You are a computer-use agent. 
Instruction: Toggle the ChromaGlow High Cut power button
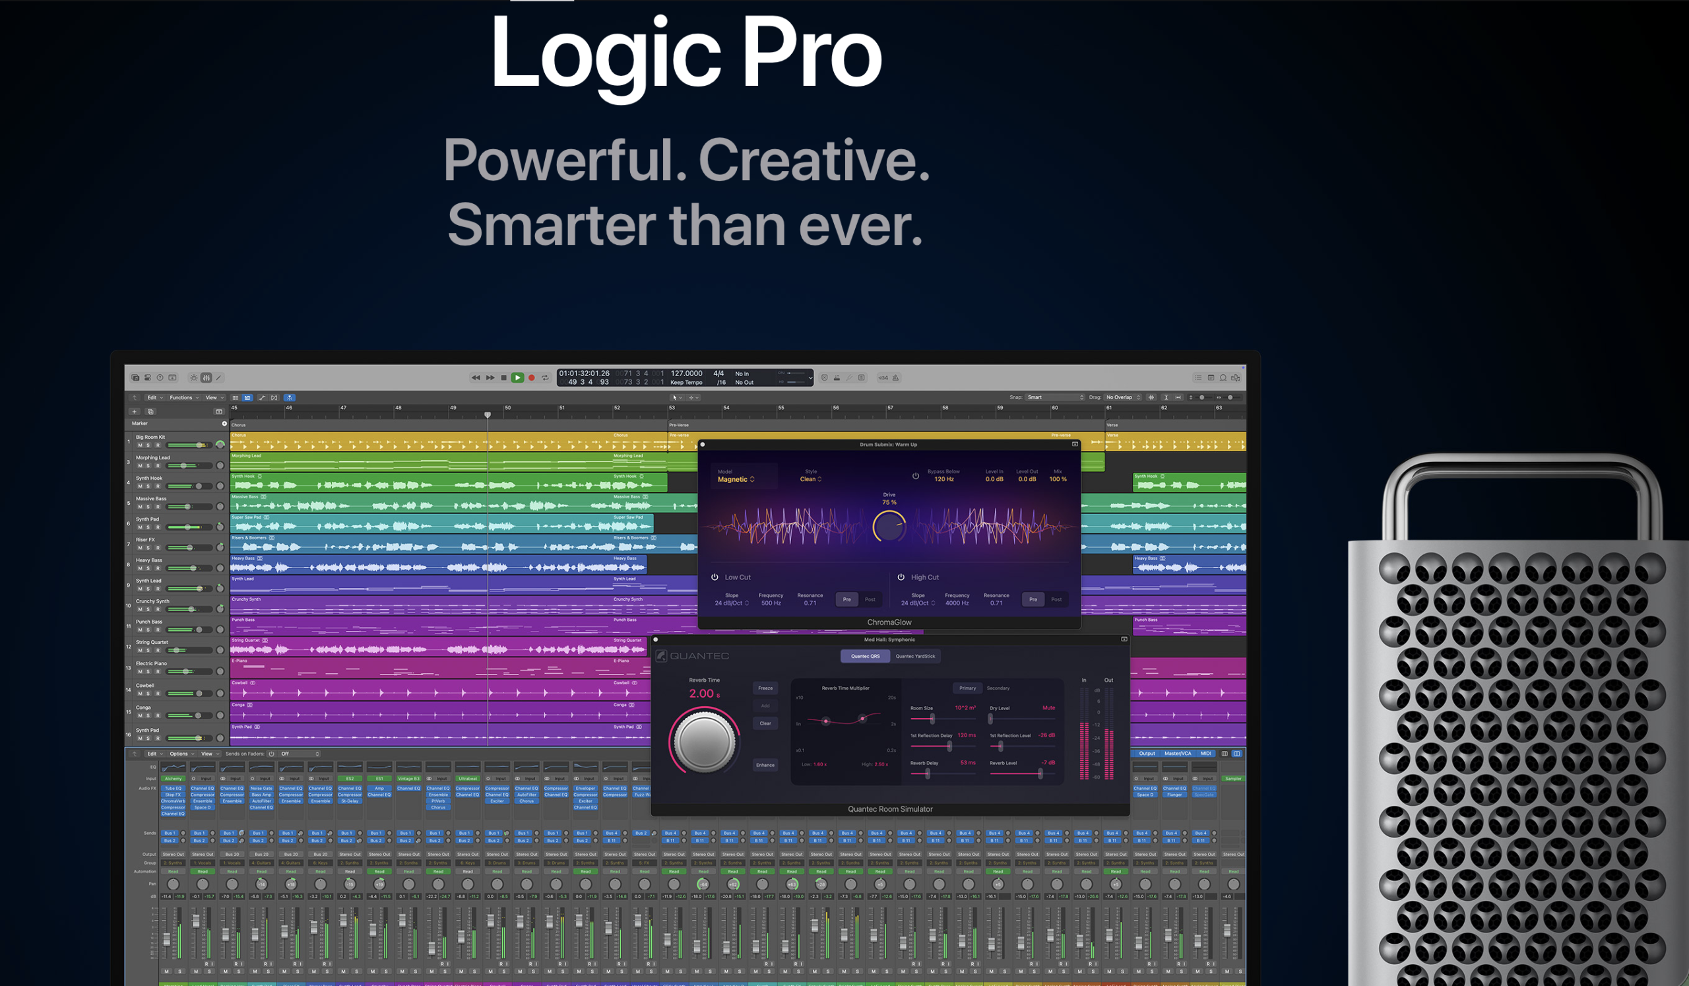click(901, 577)
